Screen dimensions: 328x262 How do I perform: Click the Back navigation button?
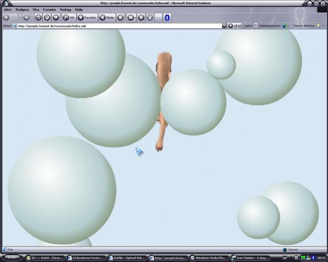coord(6,17)
